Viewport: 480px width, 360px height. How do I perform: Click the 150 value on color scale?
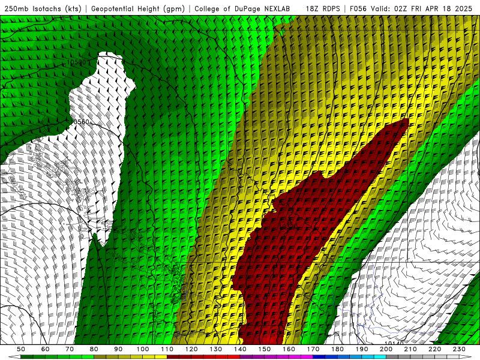[x=265, y=349]
